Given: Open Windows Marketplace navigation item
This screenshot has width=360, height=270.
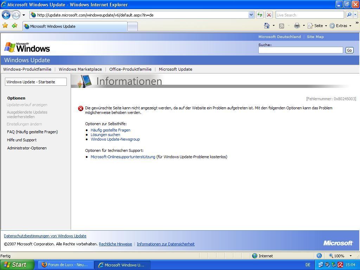Looking at the screenshot, I should tap(81, 69).
